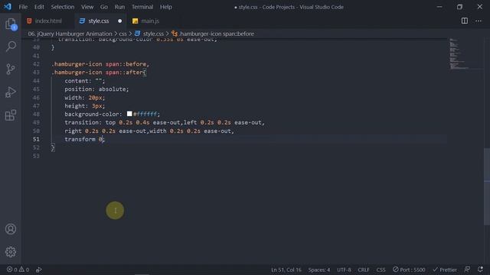Click Spaces: 4 indentation setting
Viewport: 490px width, 275px height.
click(319, 270)
